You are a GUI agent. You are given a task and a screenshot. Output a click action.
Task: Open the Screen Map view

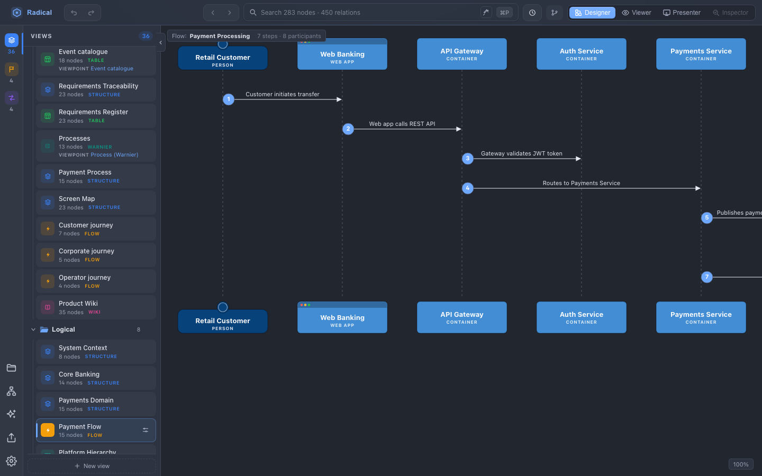(96, 203)
